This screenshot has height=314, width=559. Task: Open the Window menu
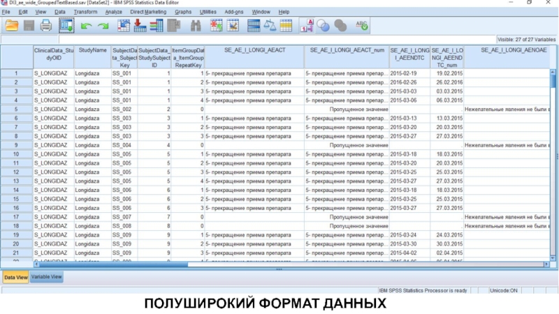click(261, 12)
